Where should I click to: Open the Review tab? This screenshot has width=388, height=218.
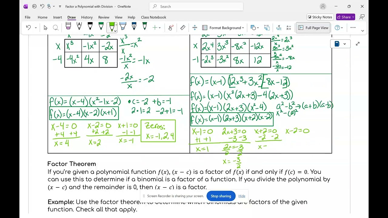(x=104, y=17)
